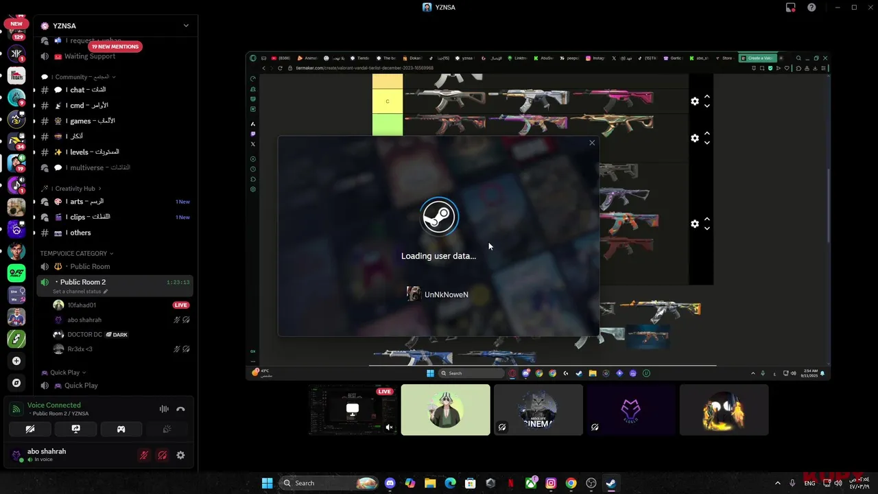This screenshot has width=878, height=494.
Task: Set a channel status pencil link
Action: (80, 292)
